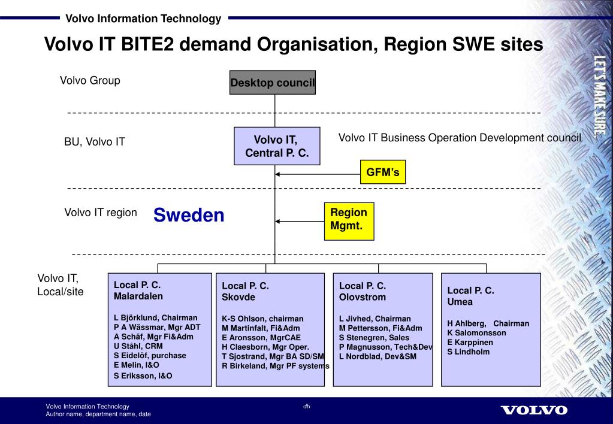Select the BU, Volvo IT label
The image size is (613, 424).
pos(95,141)
